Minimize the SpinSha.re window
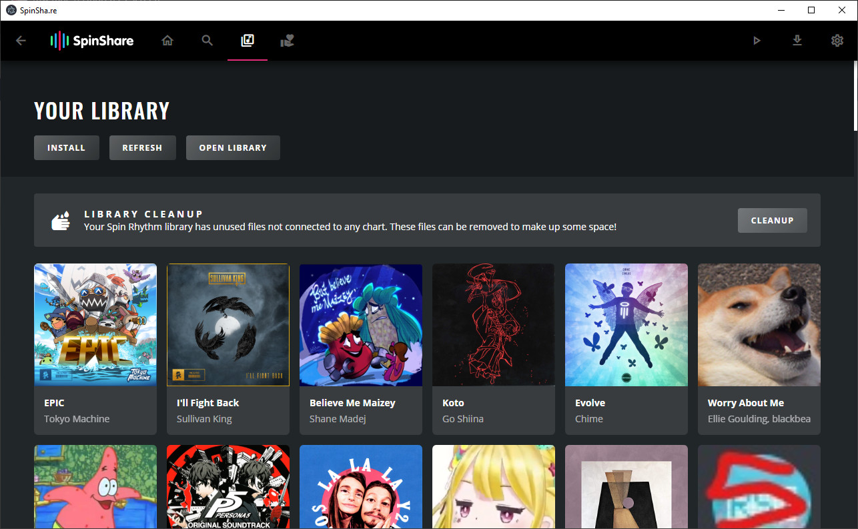 [x=780, y=10]
